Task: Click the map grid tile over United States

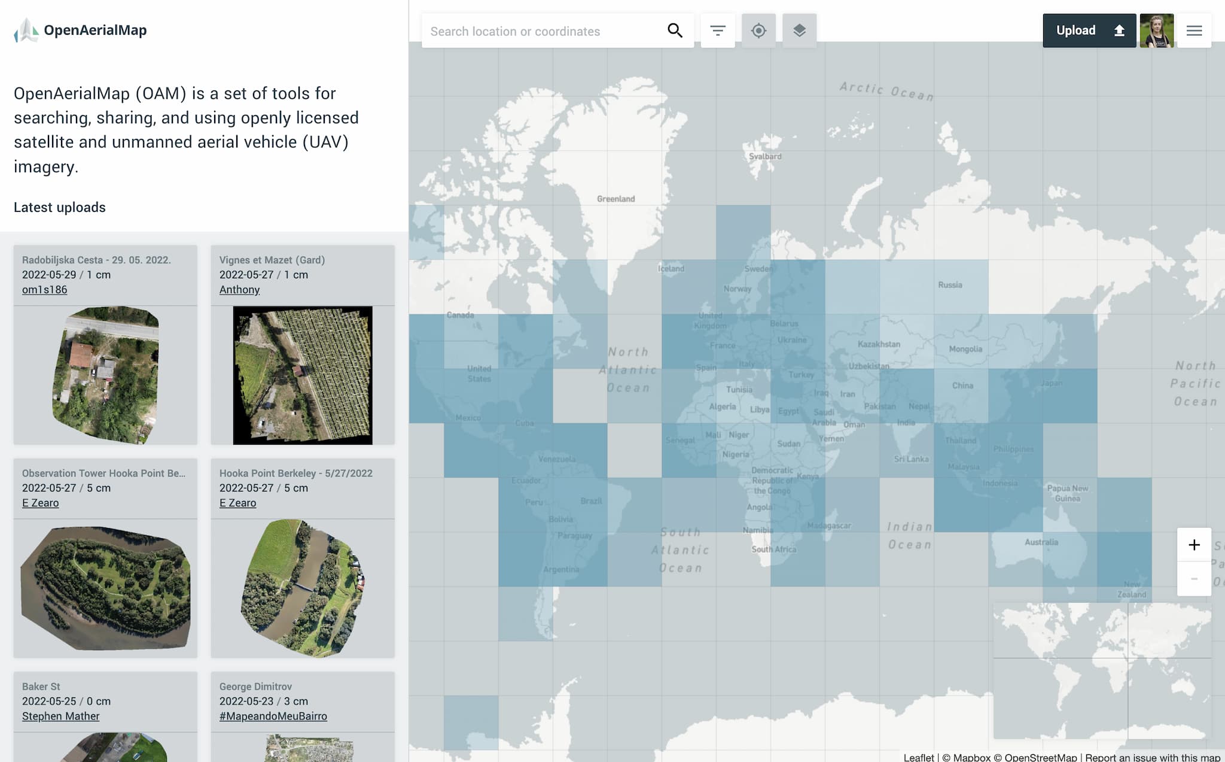Action: pos(471,396)
